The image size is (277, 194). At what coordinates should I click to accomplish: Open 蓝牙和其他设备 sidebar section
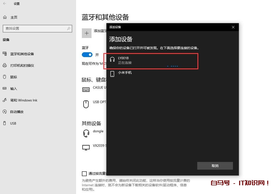pos(22,54)
